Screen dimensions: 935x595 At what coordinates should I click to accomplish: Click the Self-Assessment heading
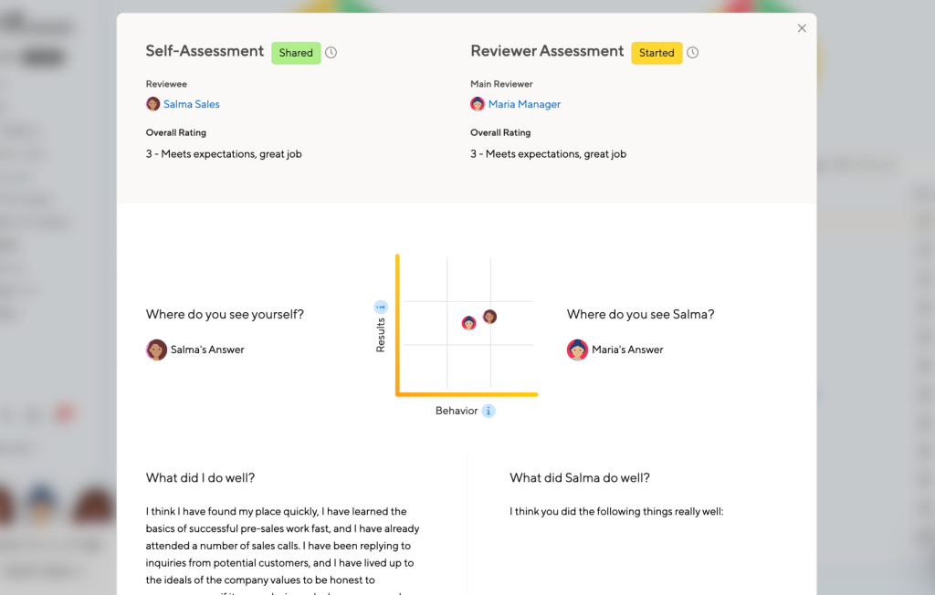pos(205,51)
